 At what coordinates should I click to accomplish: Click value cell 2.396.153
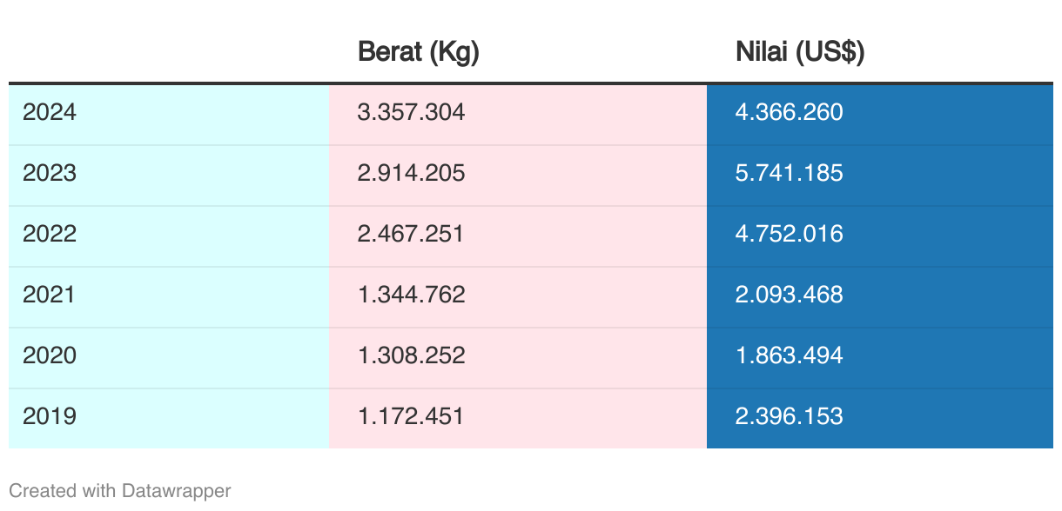(880, 418)
